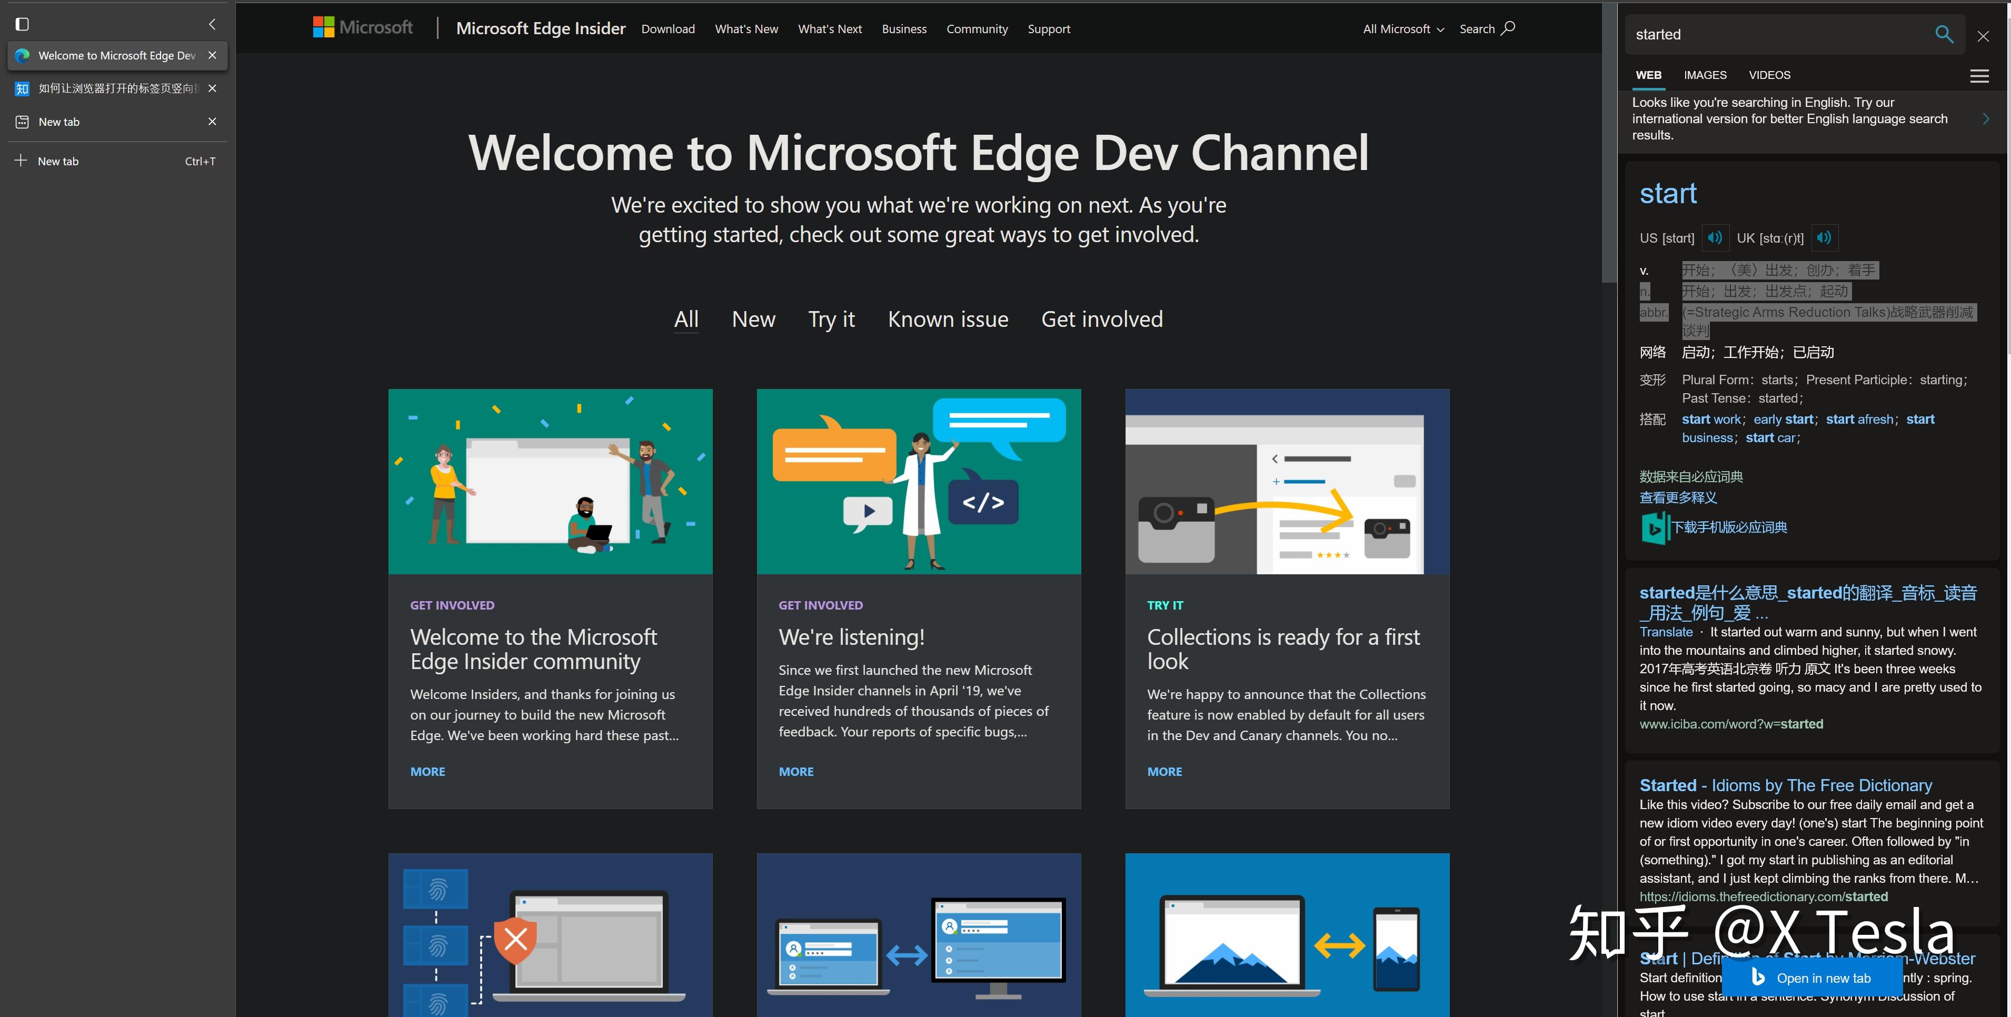
Task: Play the UK pronunciation audio
Action: click(x=1824, y=238)
